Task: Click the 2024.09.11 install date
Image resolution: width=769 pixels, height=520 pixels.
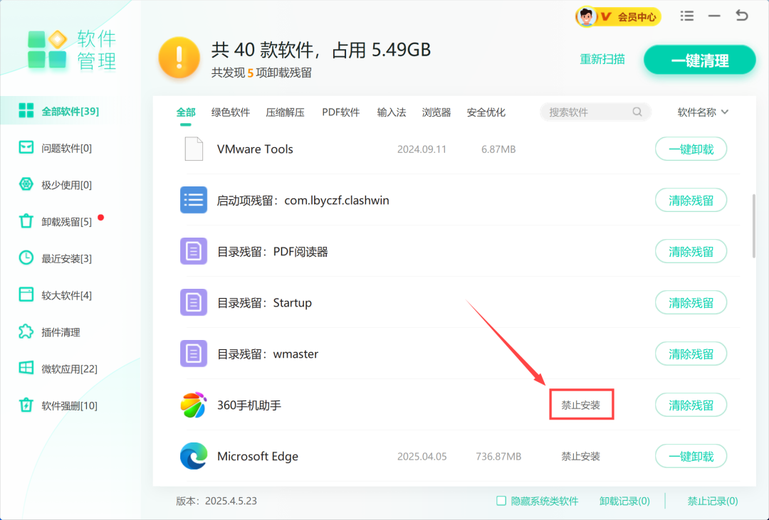Action: pyautogui.click(x=422, y=149)
